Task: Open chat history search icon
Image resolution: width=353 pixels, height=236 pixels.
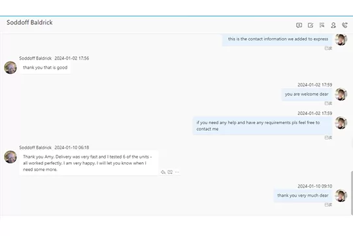Action: point(322,25)
